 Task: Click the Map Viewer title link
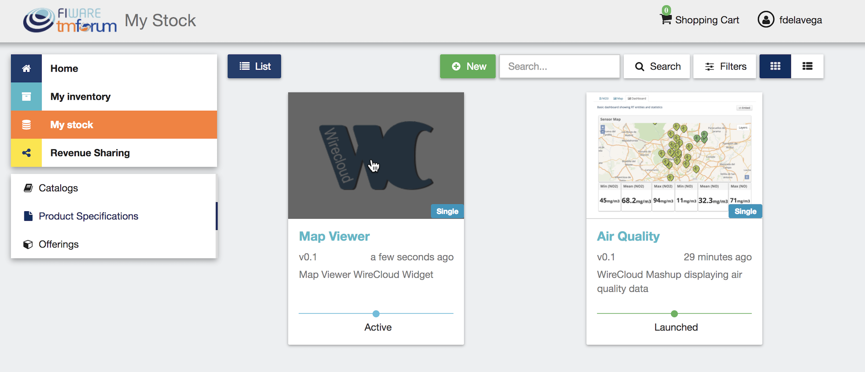(x=334, y=236)
